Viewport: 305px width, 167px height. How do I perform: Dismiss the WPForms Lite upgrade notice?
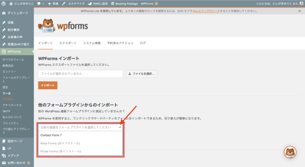(300, 11)
